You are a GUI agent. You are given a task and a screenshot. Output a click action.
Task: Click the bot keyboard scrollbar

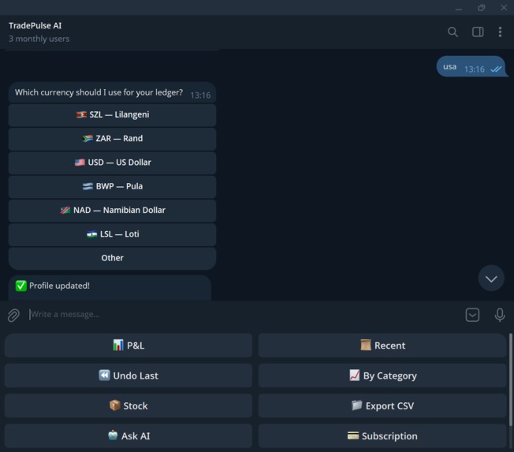510,379
